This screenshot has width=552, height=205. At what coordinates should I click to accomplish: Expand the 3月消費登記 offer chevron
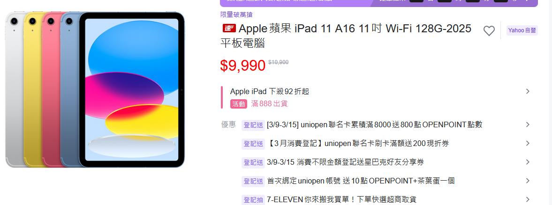(527, 143)
